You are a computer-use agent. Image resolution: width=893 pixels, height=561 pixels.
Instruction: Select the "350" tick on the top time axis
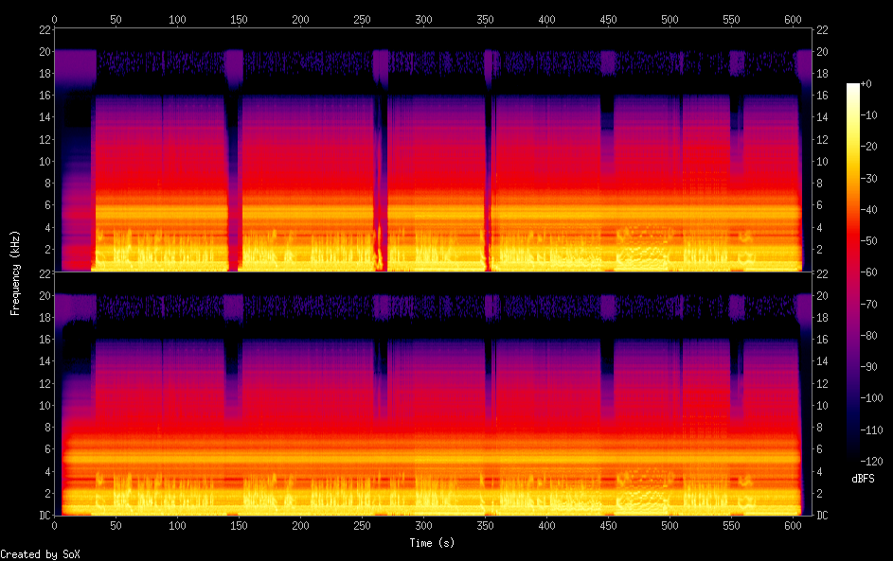485,19
